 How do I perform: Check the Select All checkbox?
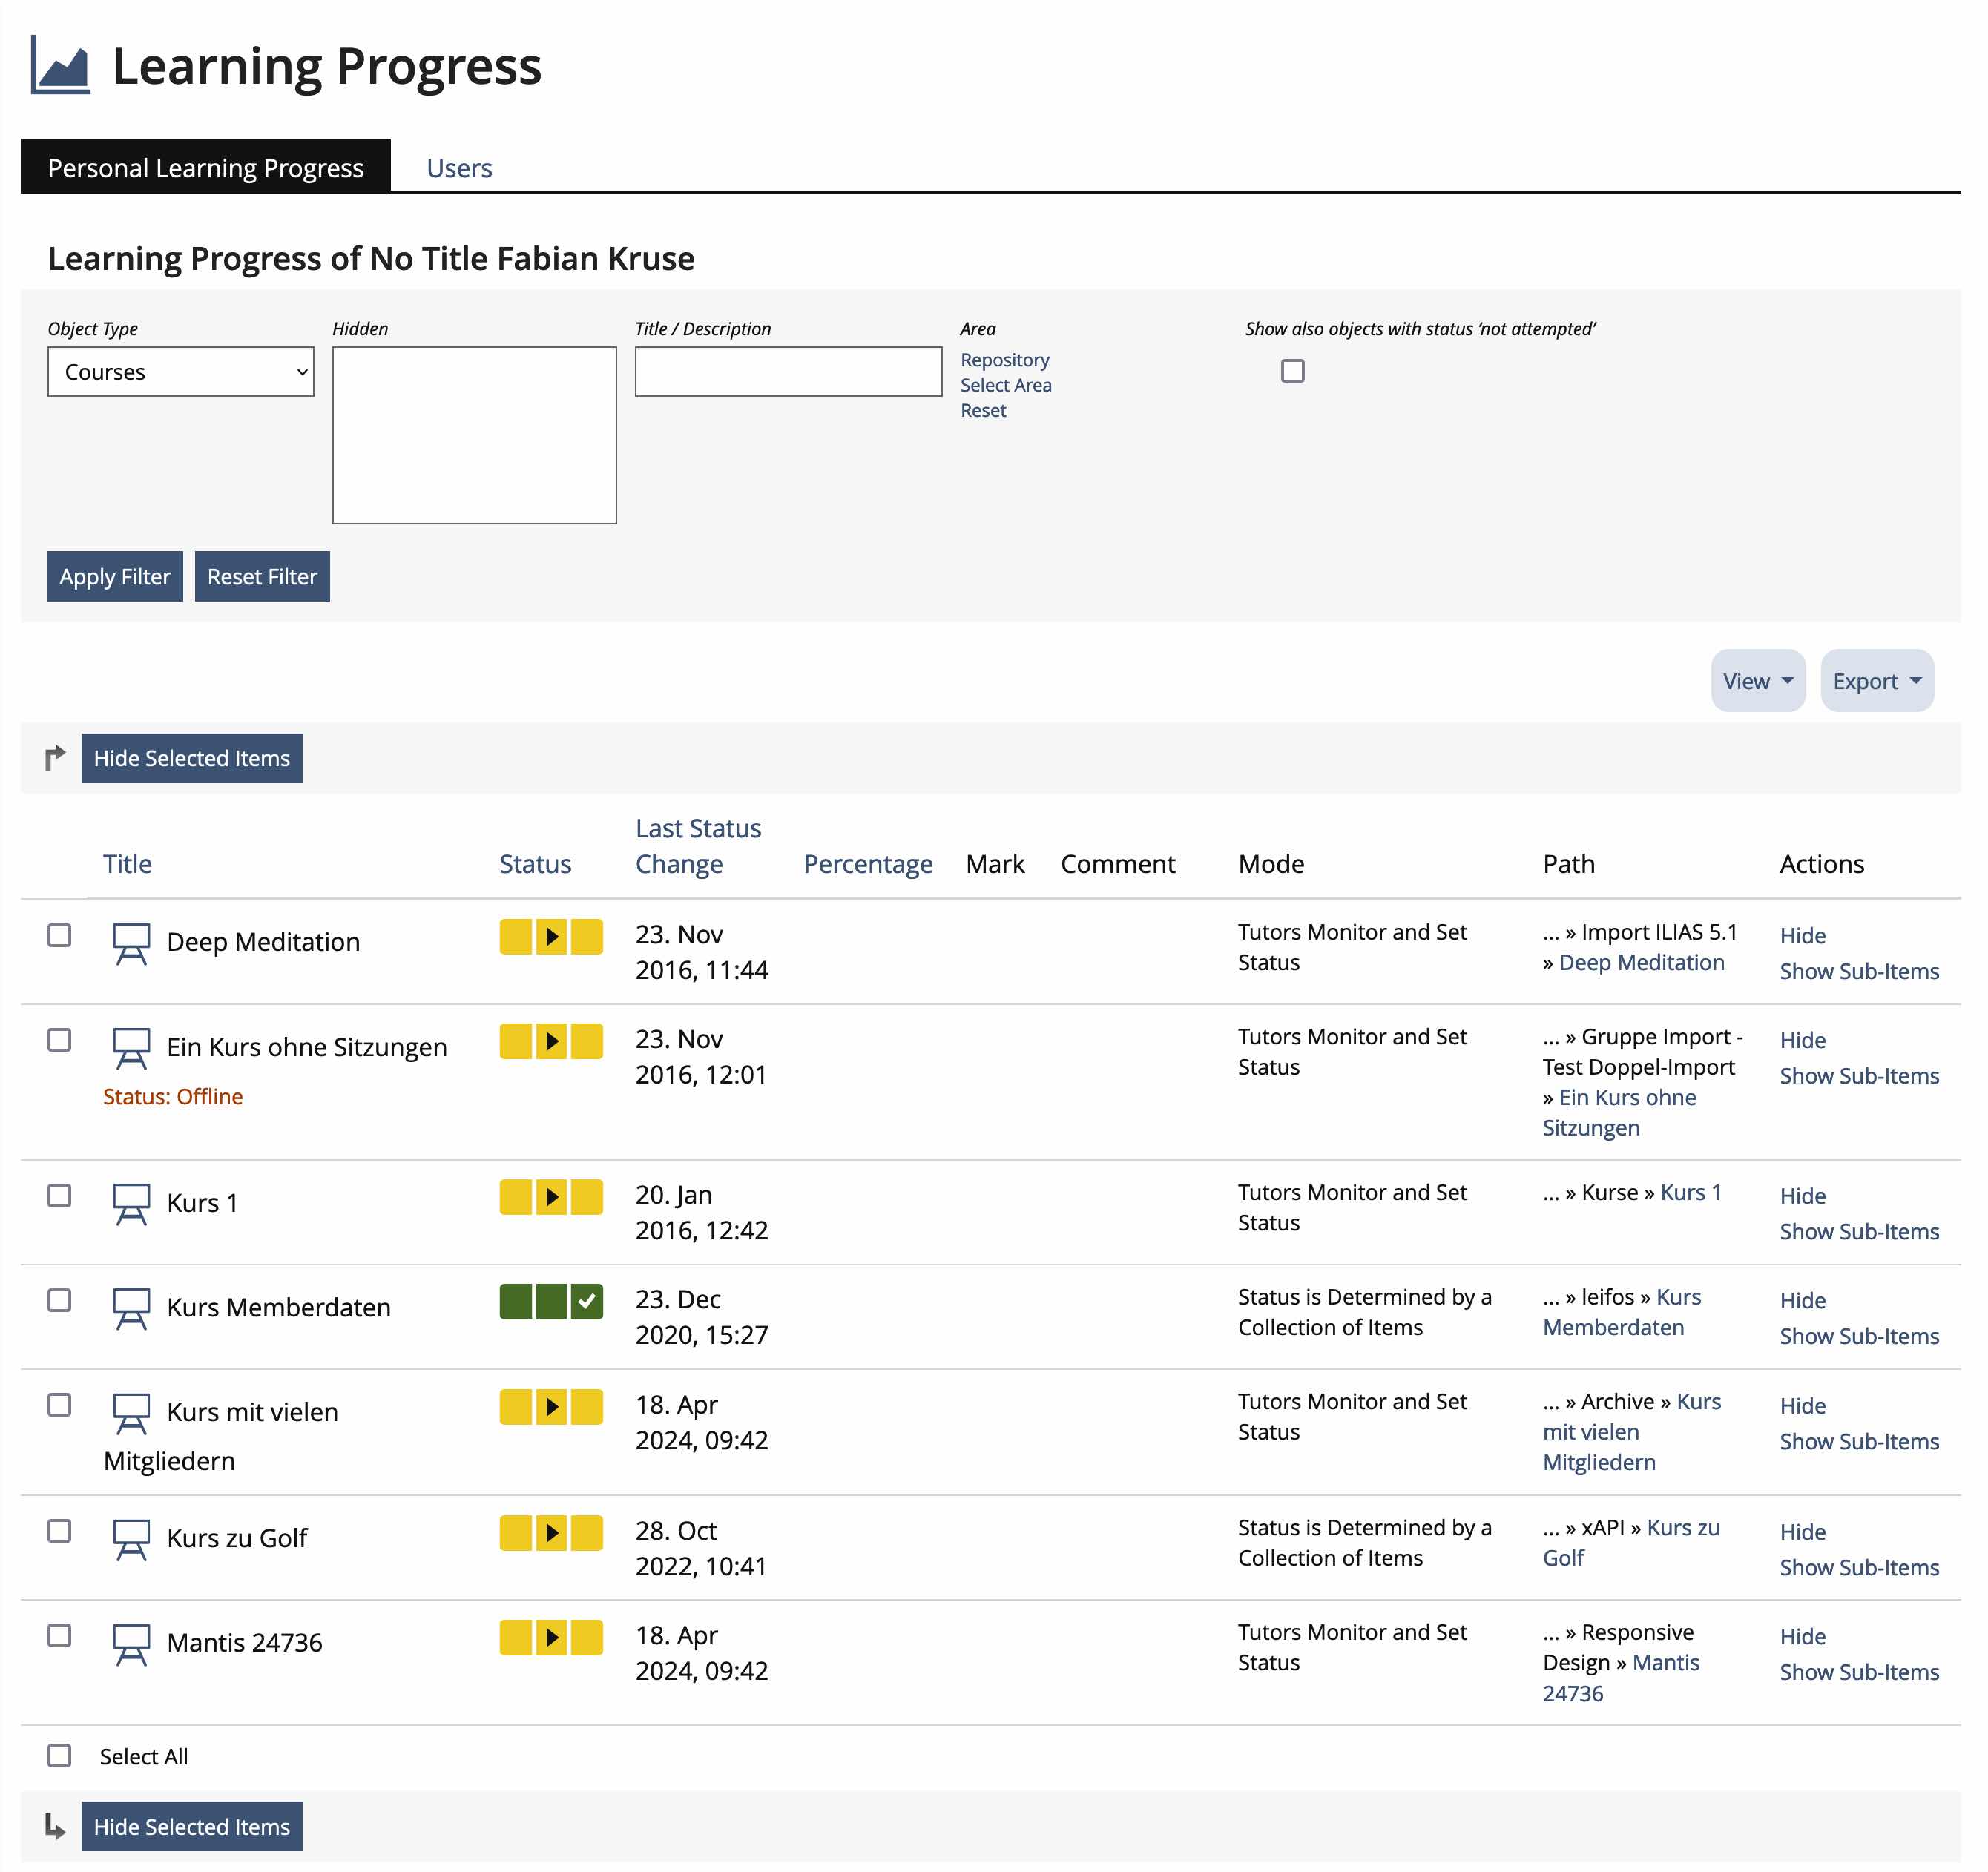coord(60,1756)
